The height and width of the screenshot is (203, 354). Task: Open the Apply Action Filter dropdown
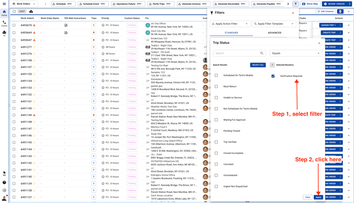click(230, 24)
